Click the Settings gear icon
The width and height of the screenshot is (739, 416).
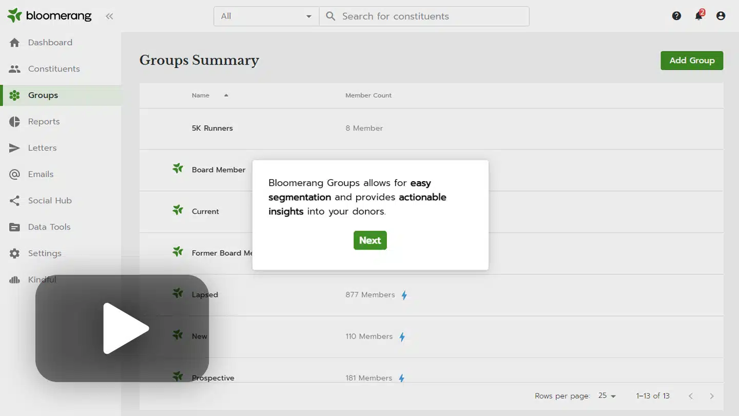tap(15, 254)
